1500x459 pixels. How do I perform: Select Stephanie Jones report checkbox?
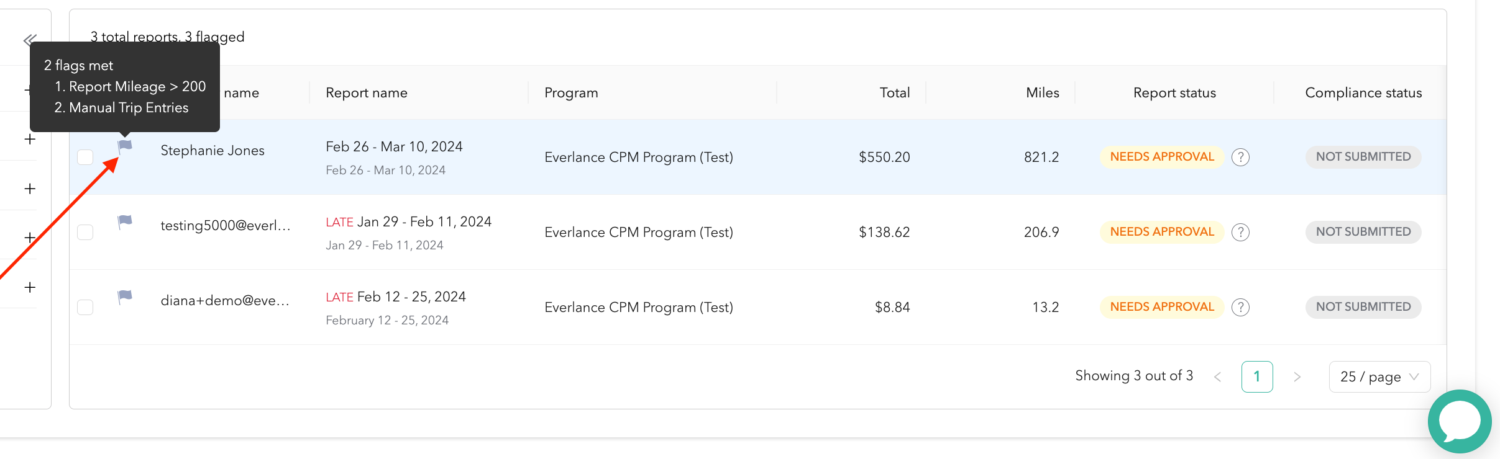coord(85,157)
